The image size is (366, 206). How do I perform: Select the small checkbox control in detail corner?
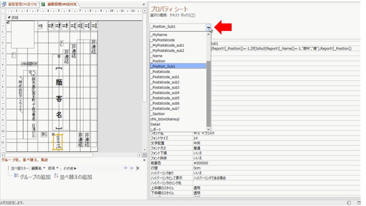[8, 22]
